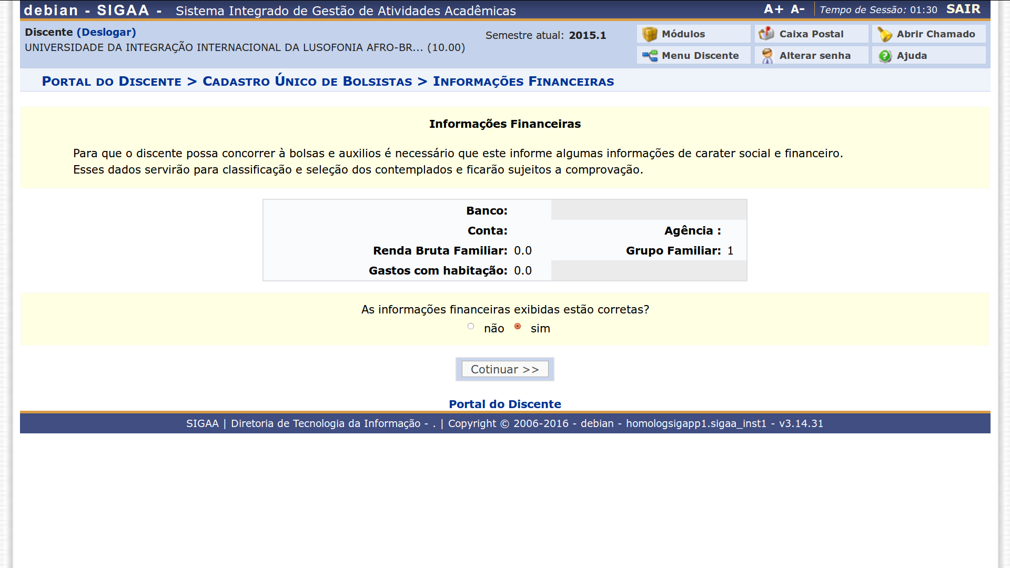1010x568 pixels.
Task: Select the 'não' radio button
Action: click(471, 327)
